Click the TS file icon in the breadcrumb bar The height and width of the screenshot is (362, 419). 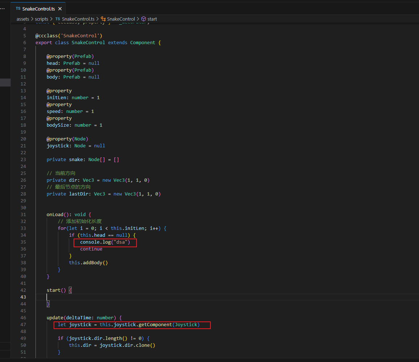pos(58,19)
